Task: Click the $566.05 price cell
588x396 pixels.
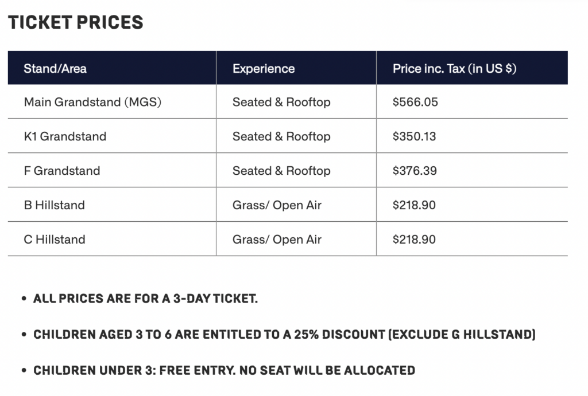Action: 415,102
